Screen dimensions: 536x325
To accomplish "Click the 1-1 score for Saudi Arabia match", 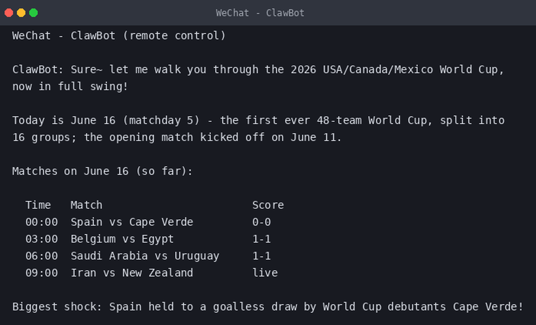I will click(x=261, y=256).
